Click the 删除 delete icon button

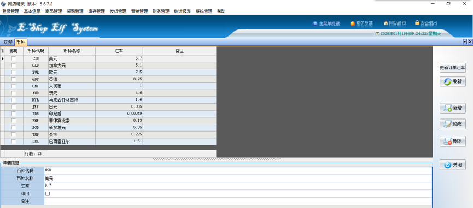click(452, 141)
